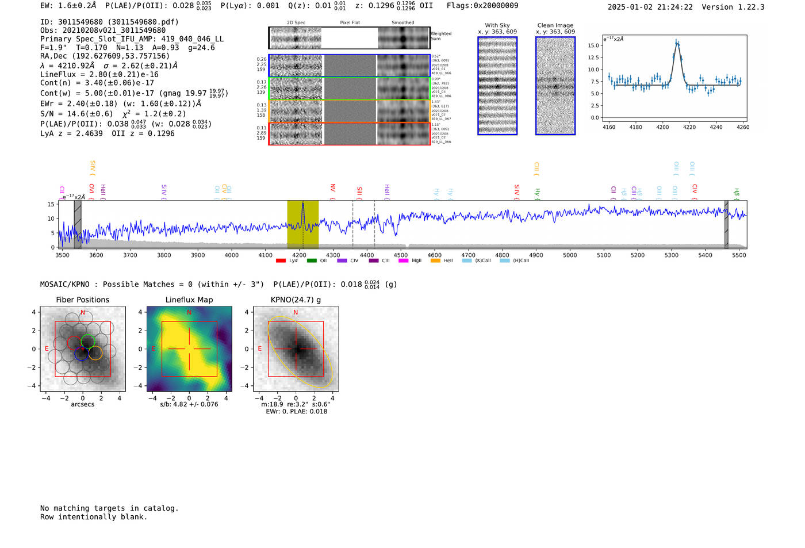805x548 pixels.
Task: Click the OVI line marker above spectrum
Action: pos(91,191)
